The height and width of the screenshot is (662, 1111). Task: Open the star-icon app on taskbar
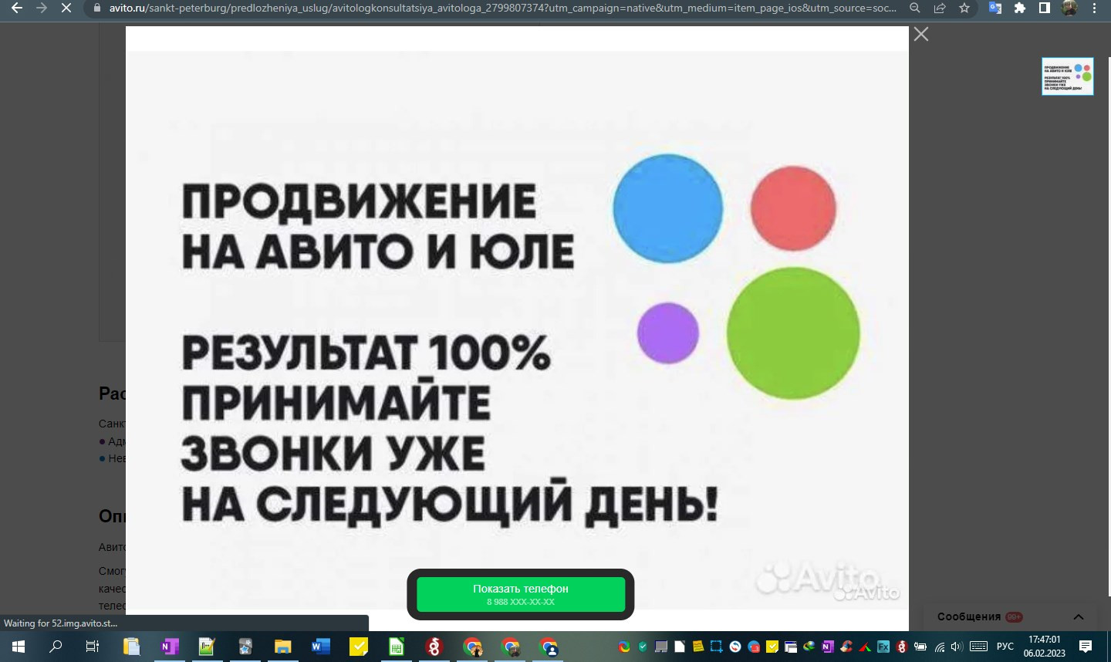pos(245,647)
